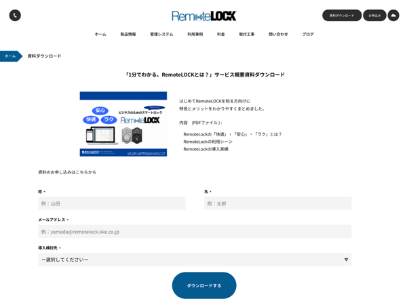Image resolution: width=407 pixels, height=303 pixels.
Task: Click the メールアドレス input field
Action: 195,232
